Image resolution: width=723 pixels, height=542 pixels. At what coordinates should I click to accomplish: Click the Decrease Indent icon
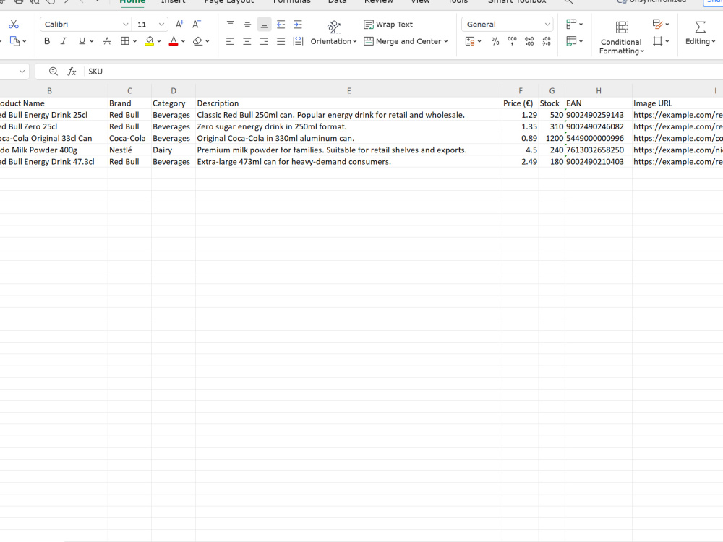[281, 25]
